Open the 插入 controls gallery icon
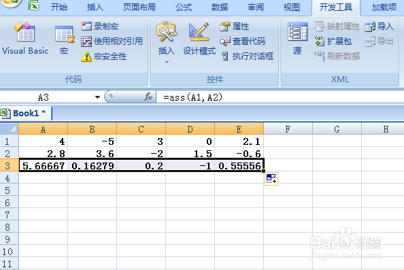 coord(167,32)
